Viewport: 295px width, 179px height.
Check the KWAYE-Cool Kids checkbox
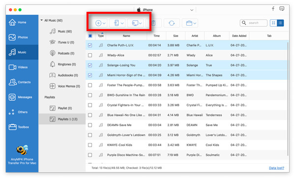tap(90, 145)
